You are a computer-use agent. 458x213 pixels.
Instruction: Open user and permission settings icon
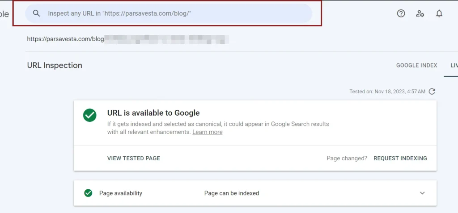click(420, 13)
